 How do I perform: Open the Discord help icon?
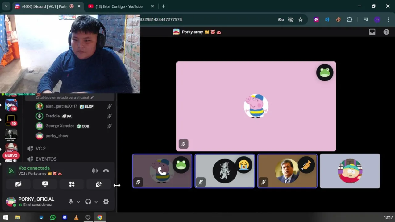pos(386,32)
